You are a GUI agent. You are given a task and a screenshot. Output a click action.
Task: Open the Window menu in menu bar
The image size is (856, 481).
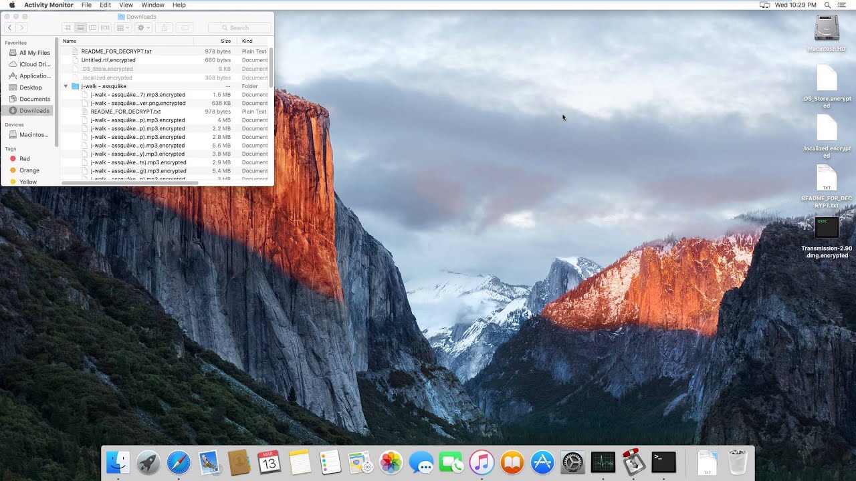[152, 5]
